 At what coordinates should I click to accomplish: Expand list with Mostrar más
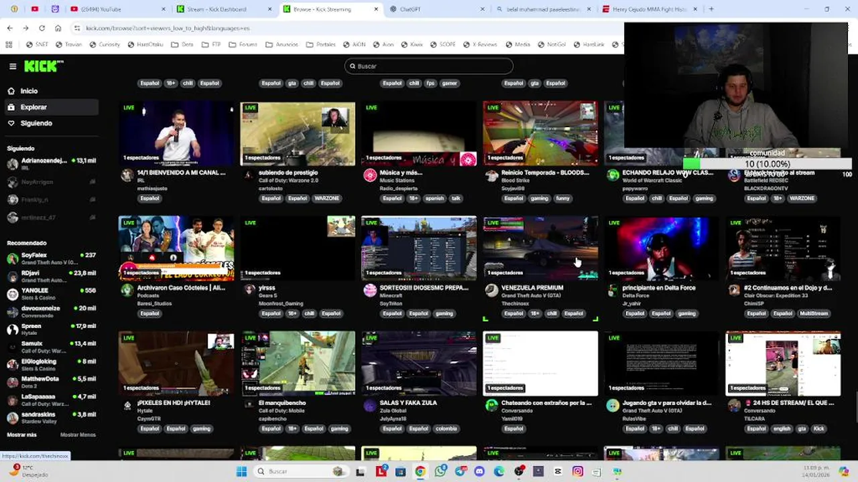pos(21,434)
